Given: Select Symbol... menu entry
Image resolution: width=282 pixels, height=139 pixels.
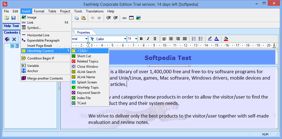Looking at the screenshot, I should [46, 28].
